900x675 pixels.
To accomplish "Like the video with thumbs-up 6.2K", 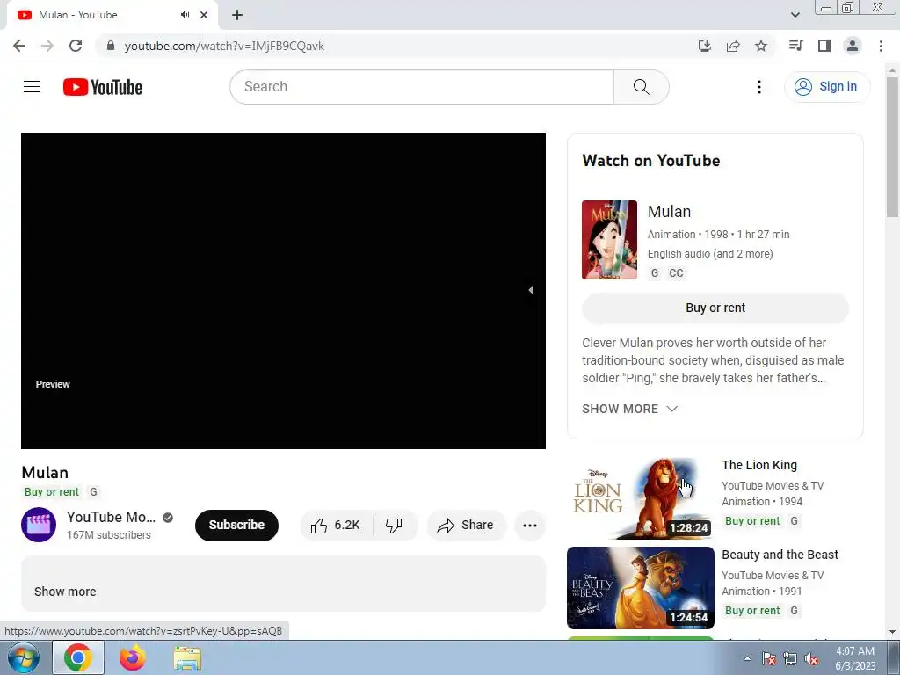I will tap(337, 526).
